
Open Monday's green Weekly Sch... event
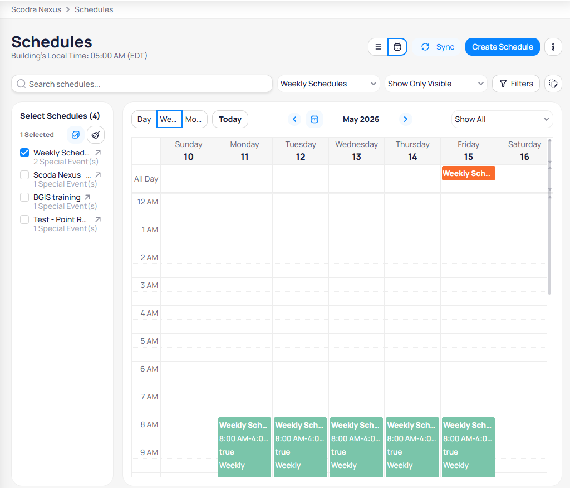pos(245,447)
